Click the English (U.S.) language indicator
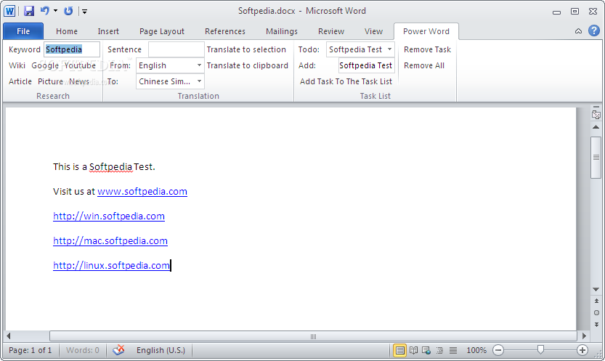Image resolution: width=605 pixels, height=361 pixels. pos(161,350)
